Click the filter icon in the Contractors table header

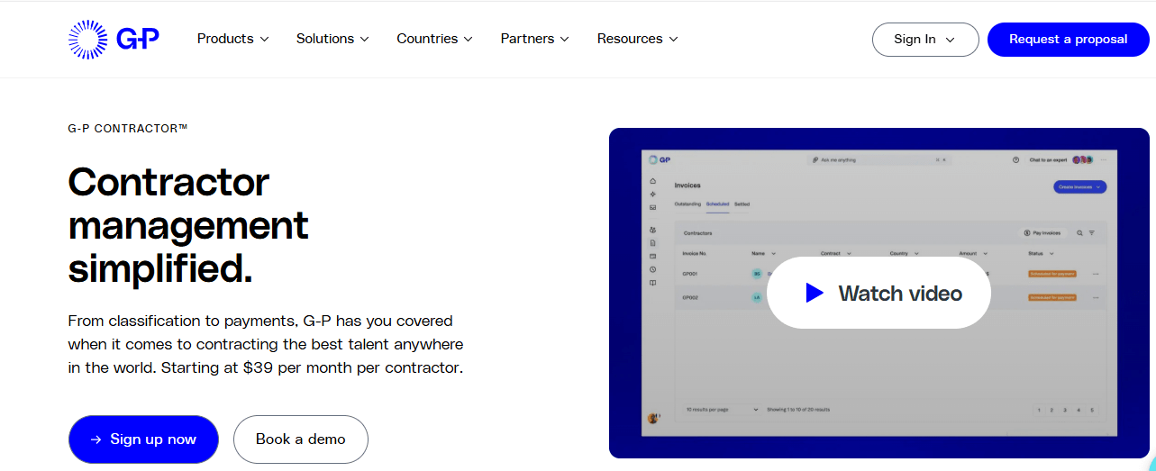(x=1092, y=232)
